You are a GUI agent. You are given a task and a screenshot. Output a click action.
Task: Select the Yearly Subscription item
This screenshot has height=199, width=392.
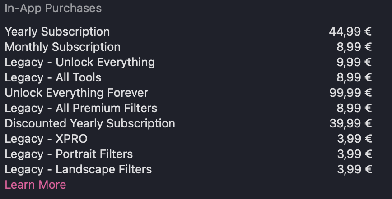point(57,32)
